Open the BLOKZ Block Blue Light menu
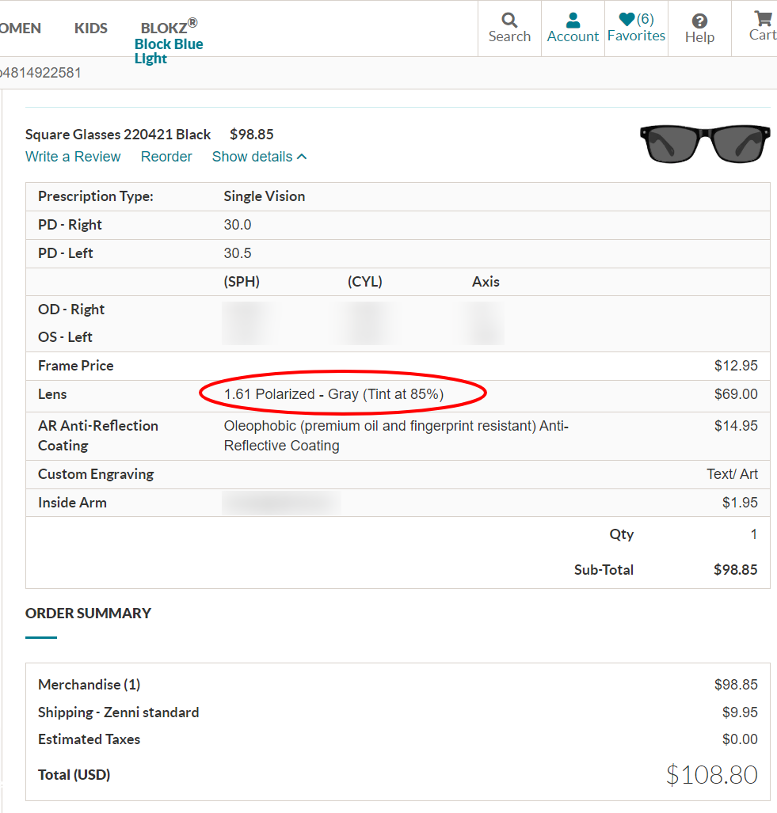 [x=169, y=44]
